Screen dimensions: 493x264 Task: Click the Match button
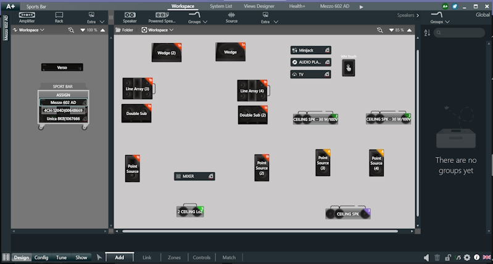tap(228, 257)
